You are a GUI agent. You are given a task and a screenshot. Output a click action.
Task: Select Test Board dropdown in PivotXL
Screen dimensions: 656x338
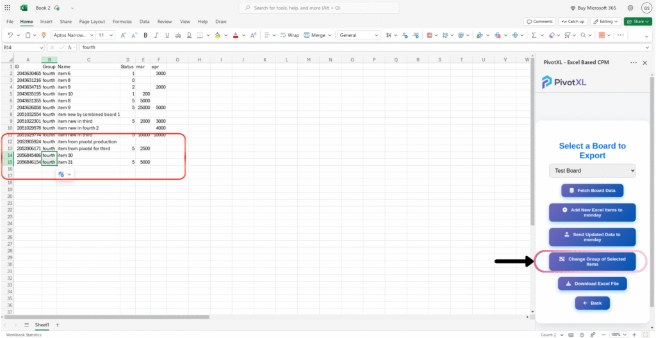[592, 171]
